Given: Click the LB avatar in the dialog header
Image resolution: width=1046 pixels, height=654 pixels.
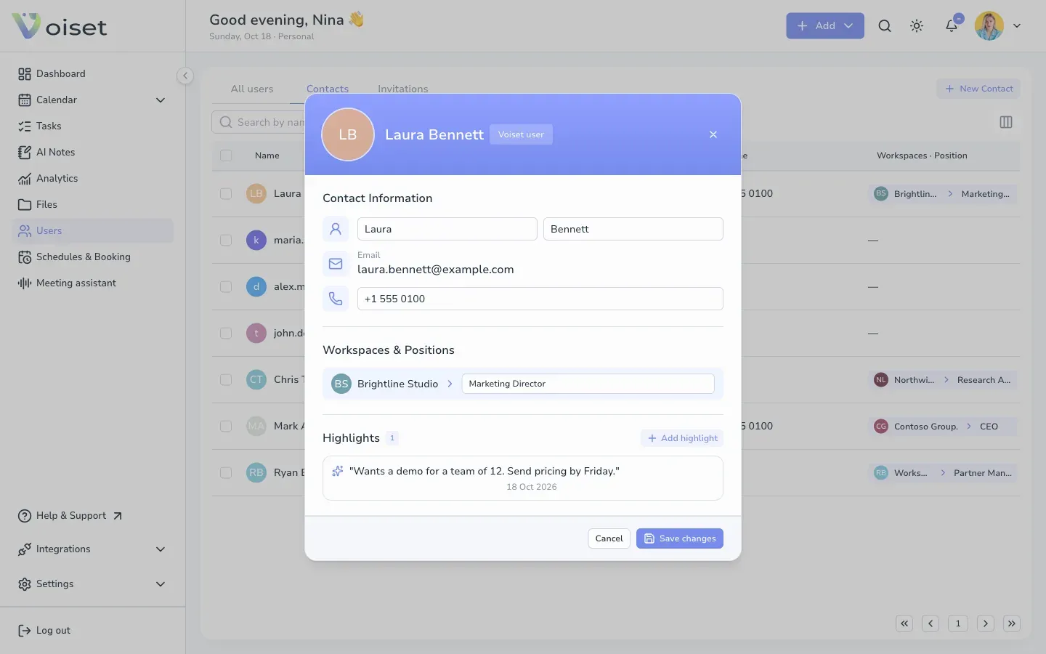Looking at the screenshot, I should click(x=348, y=134).
